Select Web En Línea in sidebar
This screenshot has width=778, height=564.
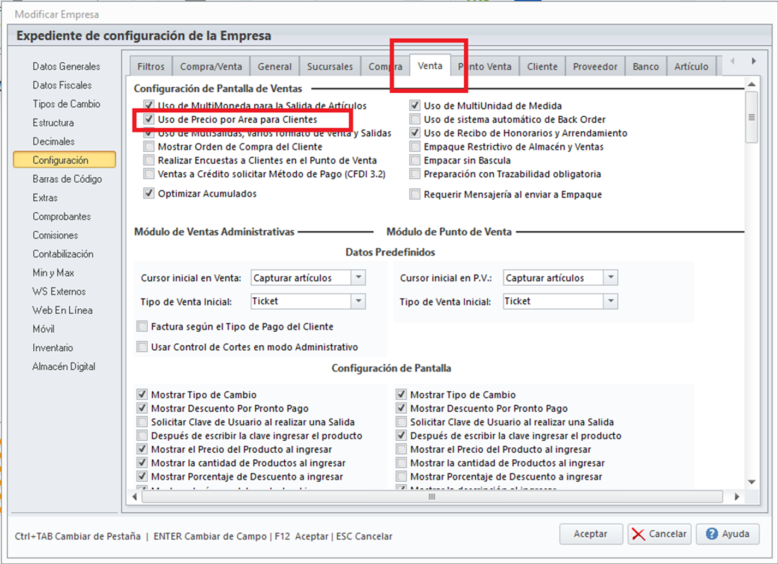coord(62,310)
